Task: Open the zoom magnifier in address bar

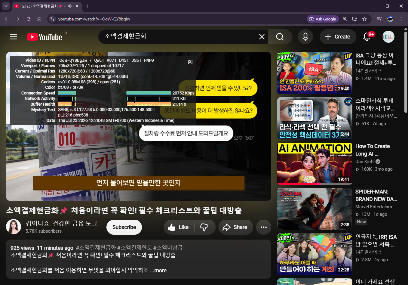Action: pyautogui.click(x=345, y=19)
